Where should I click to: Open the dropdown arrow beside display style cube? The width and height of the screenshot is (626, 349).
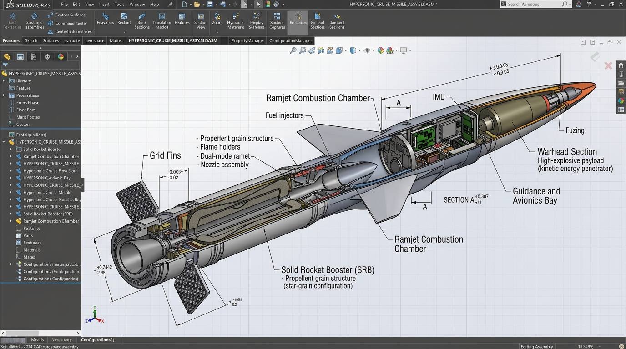pos(358,50)
